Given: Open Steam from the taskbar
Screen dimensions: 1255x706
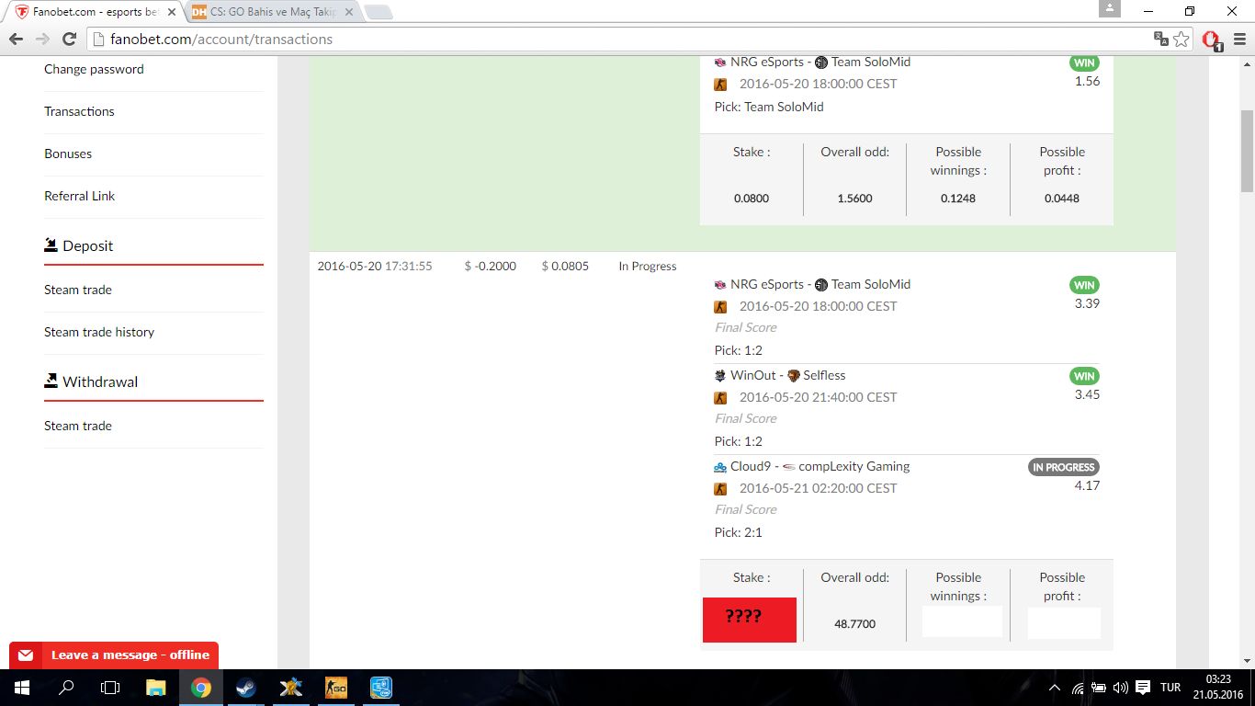Looking at the screenshot, I should click(x=246, y=688).
